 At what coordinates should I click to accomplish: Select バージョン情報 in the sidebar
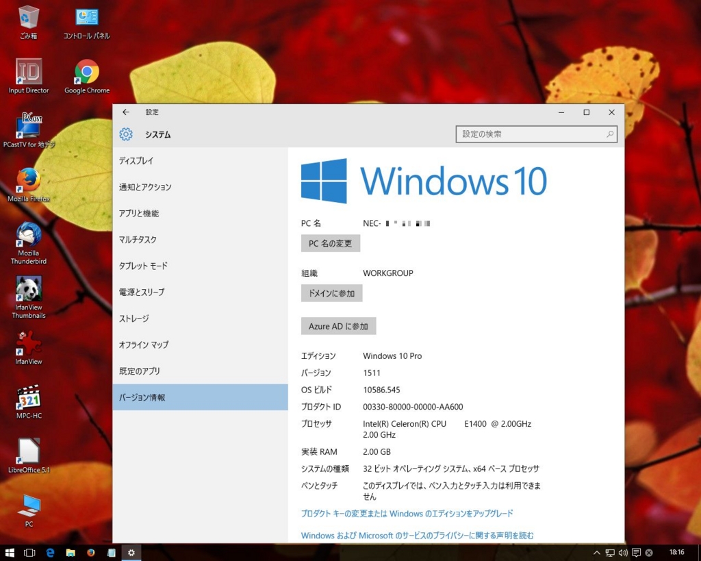201,397
